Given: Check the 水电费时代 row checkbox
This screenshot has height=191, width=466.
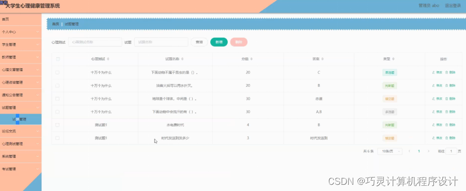Looking at the screenshot, I should 58,125.
